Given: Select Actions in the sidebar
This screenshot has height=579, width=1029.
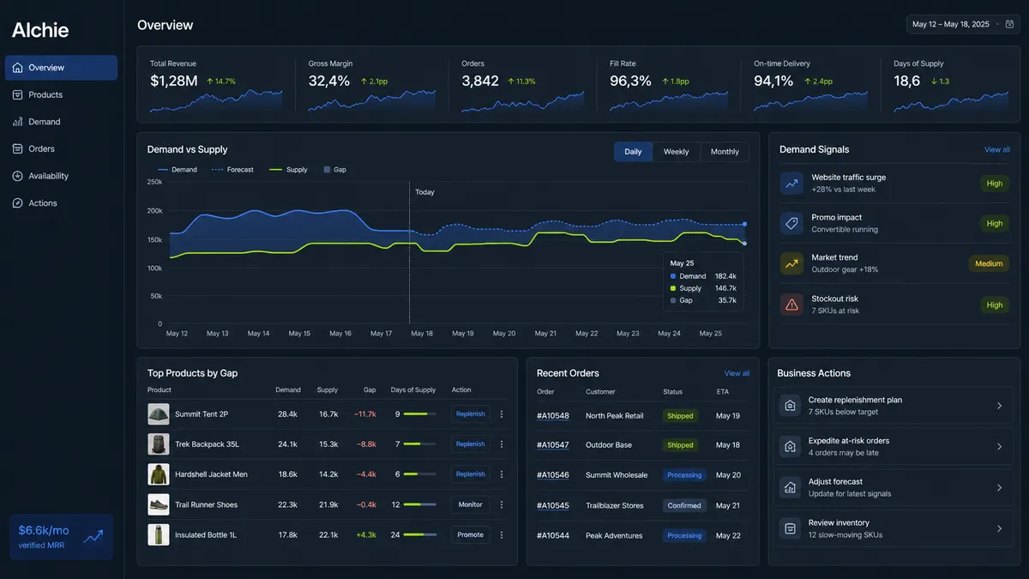Looking at the screenshot, I should tap(61, 203).
